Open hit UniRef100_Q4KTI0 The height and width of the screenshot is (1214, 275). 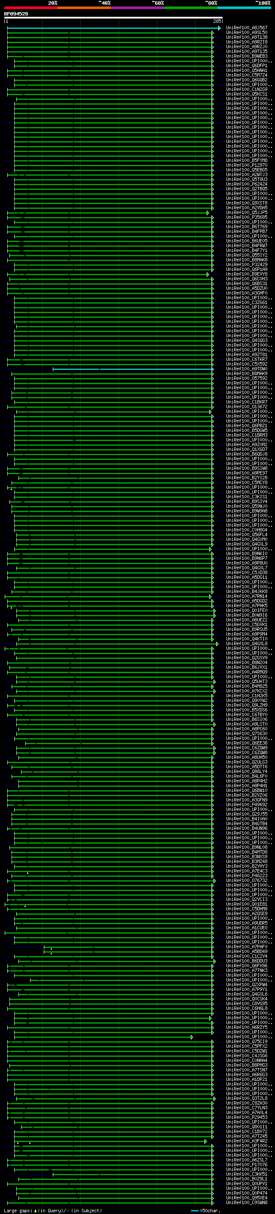point(247,639)
